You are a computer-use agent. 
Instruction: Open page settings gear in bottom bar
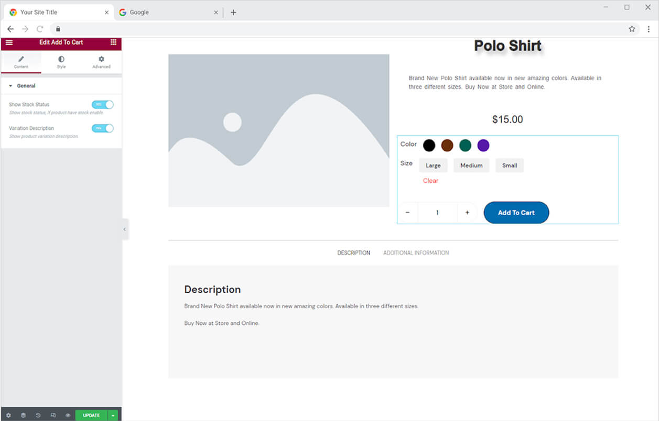click(8, 415)
